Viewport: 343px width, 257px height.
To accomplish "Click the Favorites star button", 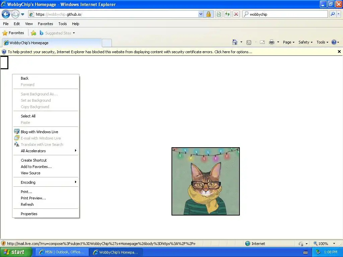I will point(13,33).
